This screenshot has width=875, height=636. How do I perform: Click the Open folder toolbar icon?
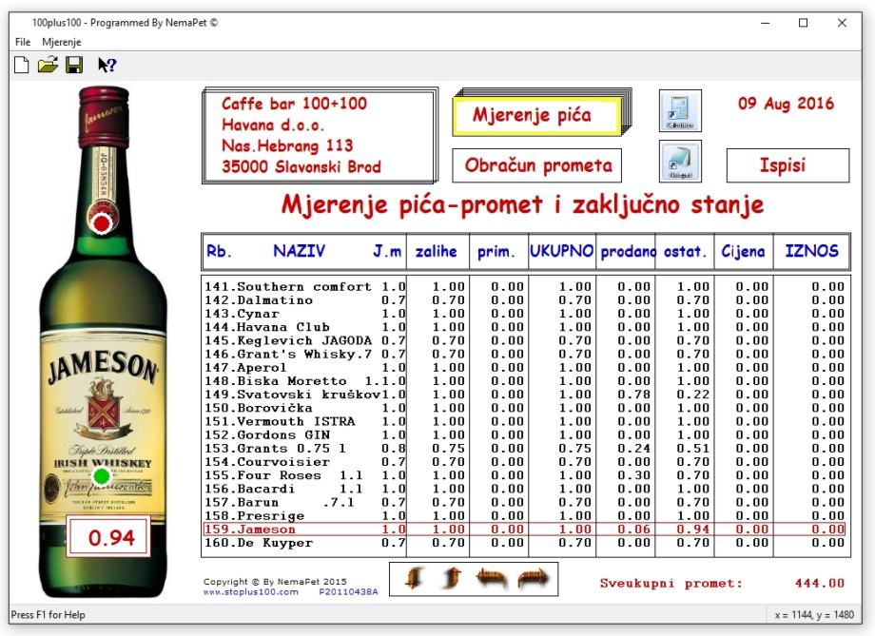48,66
